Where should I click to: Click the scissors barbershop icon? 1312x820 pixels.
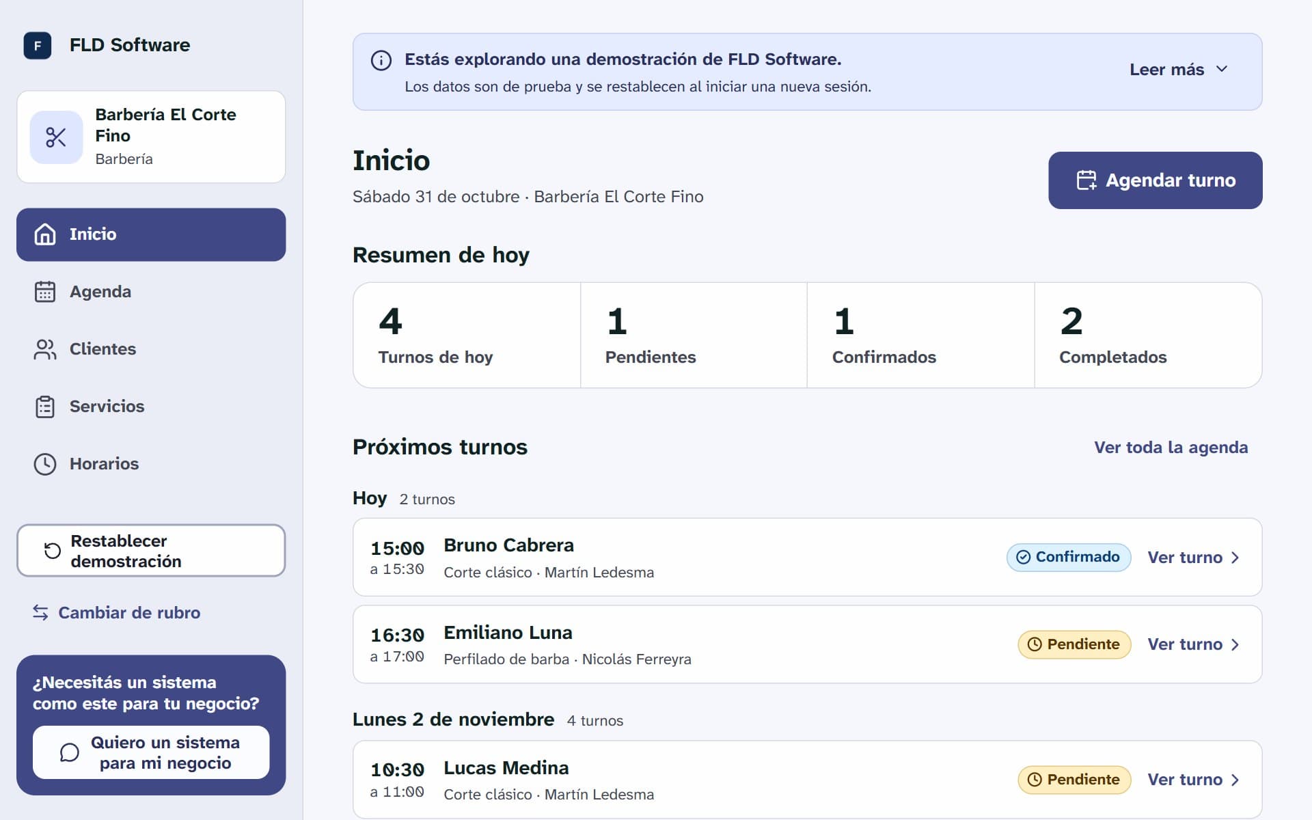[x=56, y=137]
